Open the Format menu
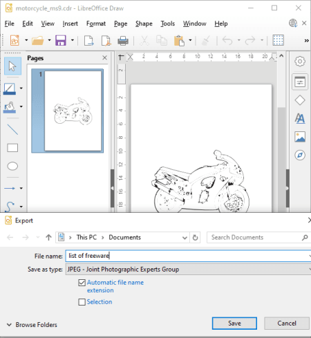 coord(96,24)
